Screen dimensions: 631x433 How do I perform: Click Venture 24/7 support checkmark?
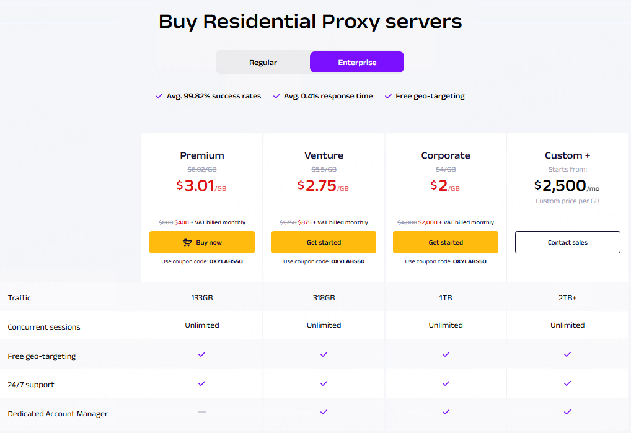(324, 383)
